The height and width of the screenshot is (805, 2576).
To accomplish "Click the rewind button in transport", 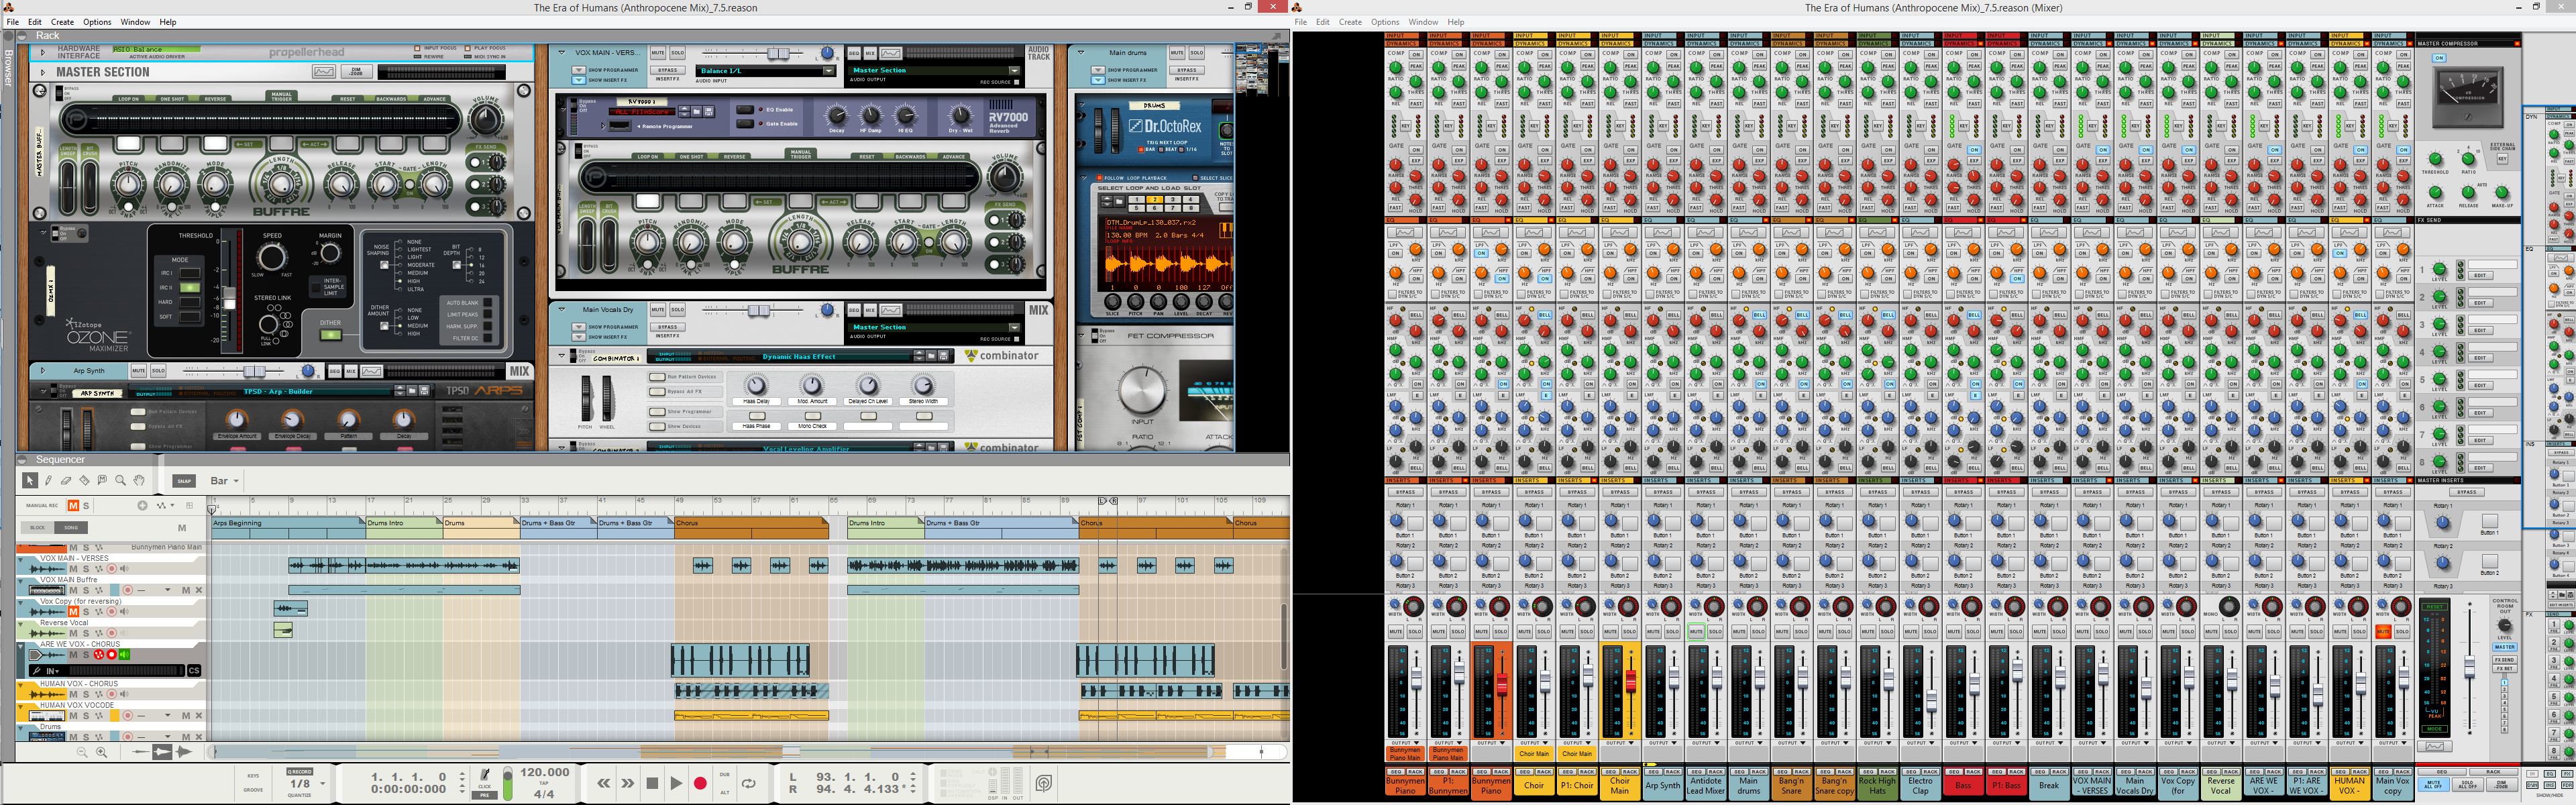I will 603,783.
